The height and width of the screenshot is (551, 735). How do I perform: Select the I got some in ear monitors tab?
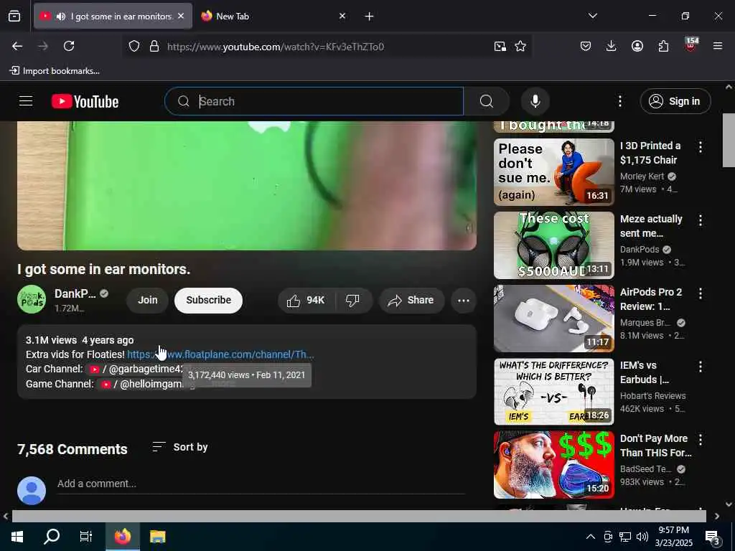pos(113,17)
